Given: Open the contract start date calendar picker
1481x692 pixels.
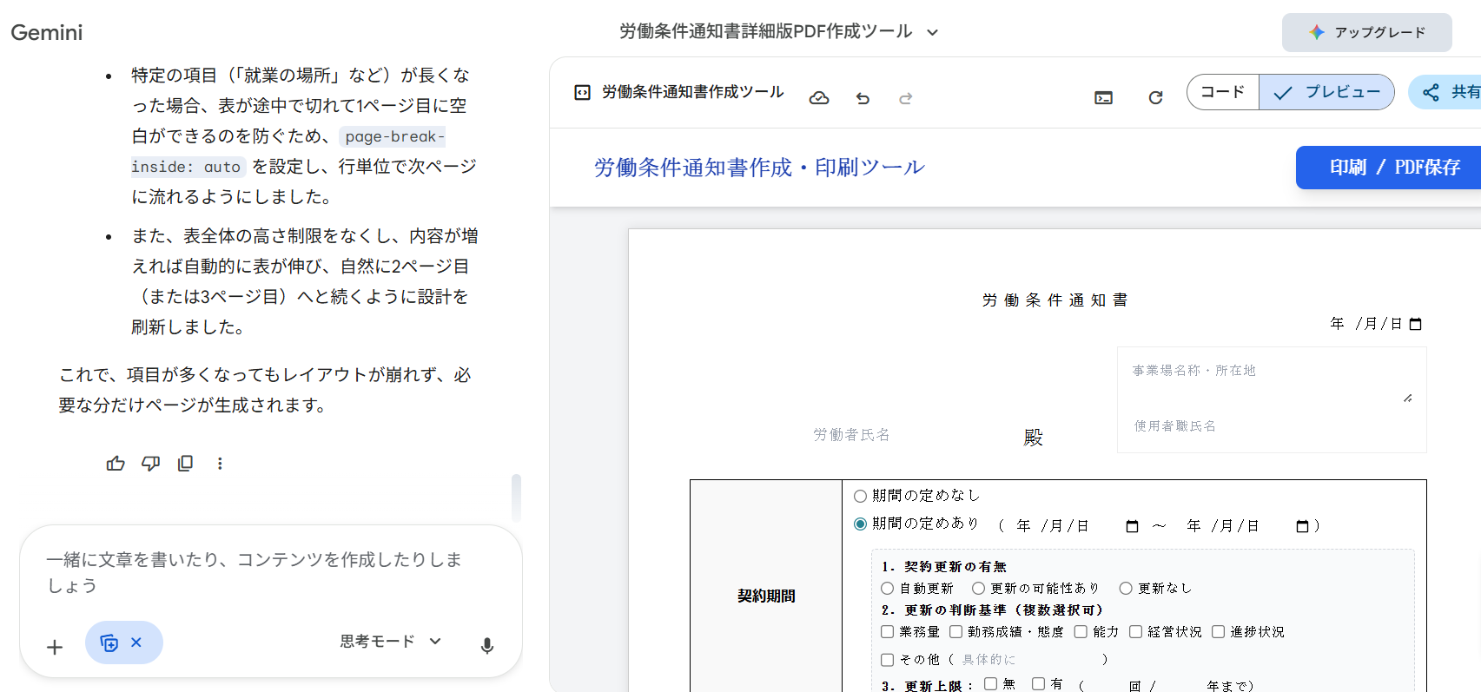Looking at the screenshot, I should tap(1132, 526).
